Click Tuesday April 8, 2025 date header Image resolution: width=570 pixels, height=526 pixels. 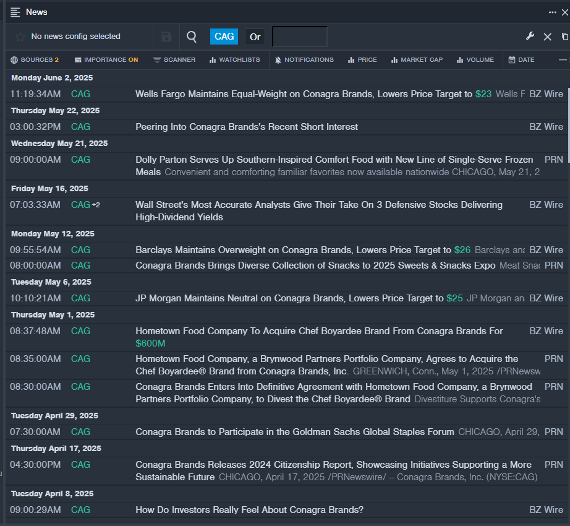pyautogui.click(x=53, y=494)
